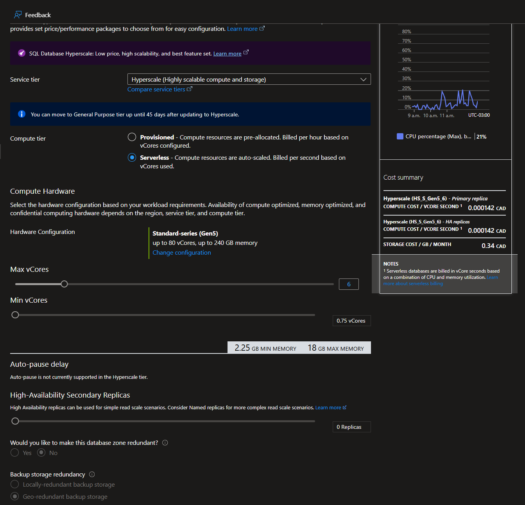525x505 pixels.
Task: Click the Auto-pause delay heading
Action: point(39,364)
